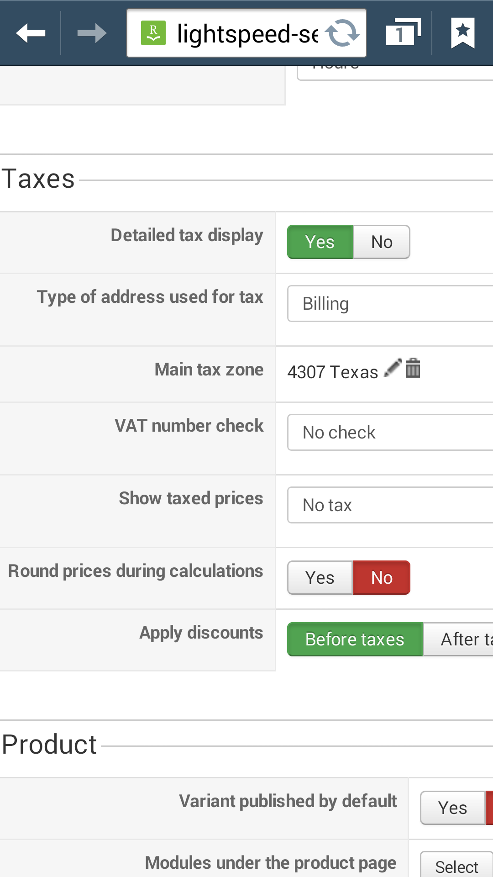Image resolution: width=493 pixels, height=877 pixels.
Task: Open the Show taxed prices dropdown
Action: [390, 505]
